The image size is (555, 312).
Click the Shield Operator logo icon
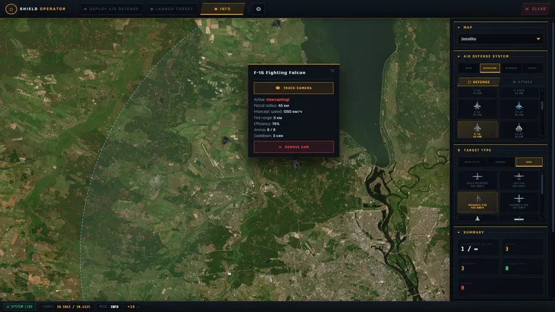coord(11,9)
